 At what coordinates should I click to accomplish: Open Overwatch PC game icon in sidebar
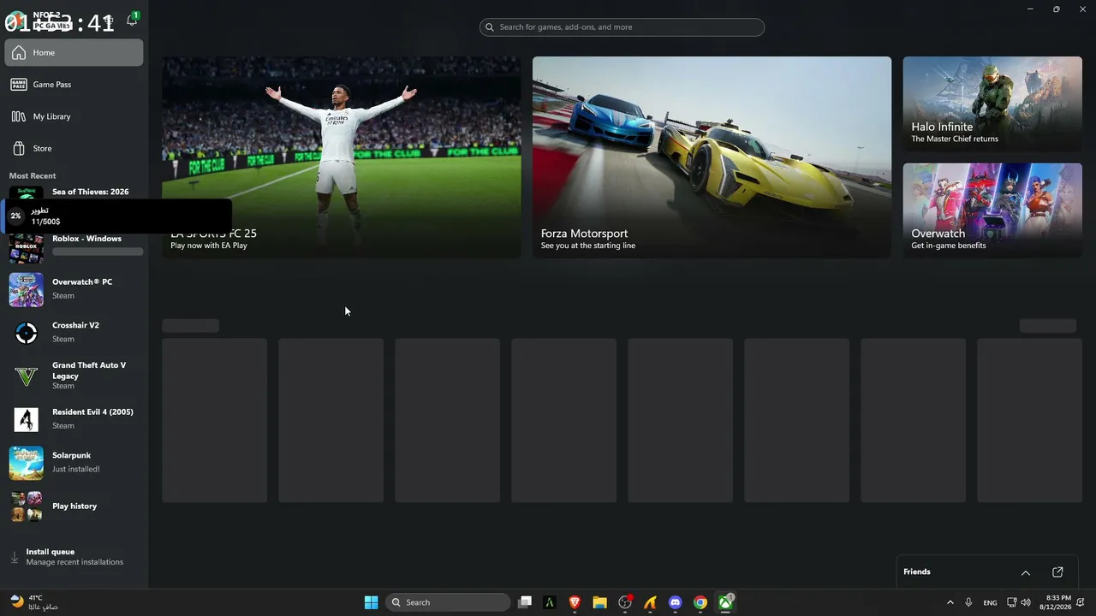26,289
